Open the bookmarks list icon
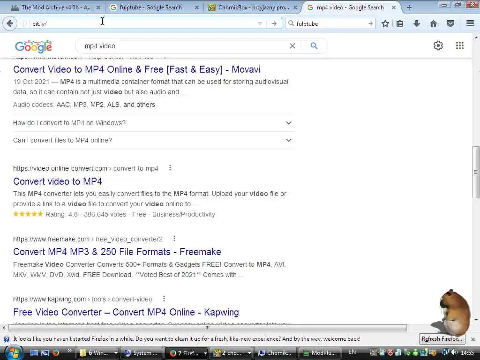The width and height of the screenshot is (480, 360). tap(400, 23)
